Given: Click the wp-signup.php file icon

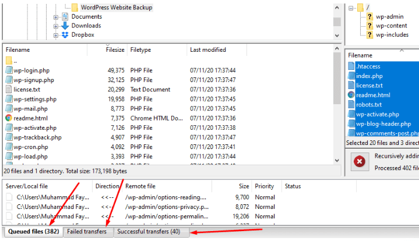Looking at the screenshot, I should 9,80.
